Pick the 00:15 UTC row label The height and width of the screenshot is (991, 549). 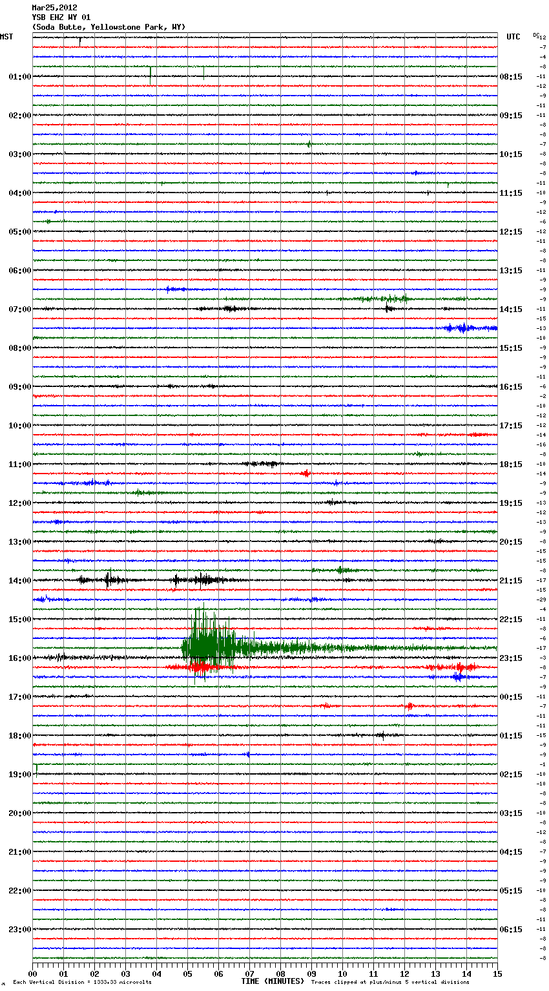(x=511, y=697)
